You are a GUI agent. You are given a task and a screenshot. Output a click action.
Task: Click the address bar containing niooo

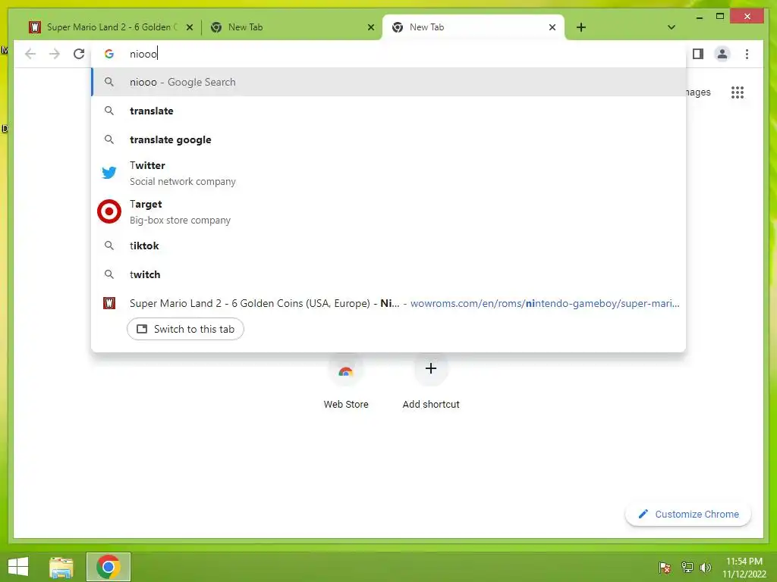point(388,54)
